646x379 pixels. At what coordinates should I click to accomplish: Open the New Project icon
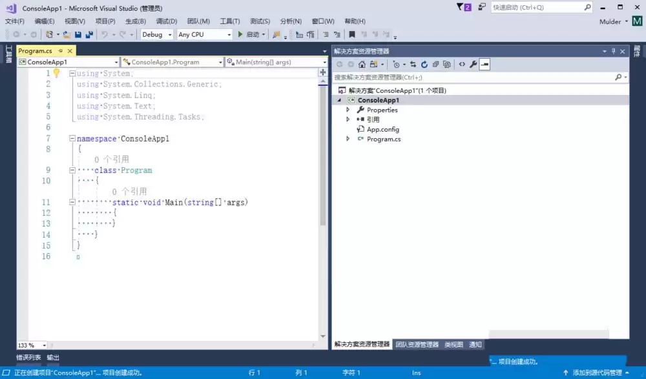pyautogui.click(x=49, y=34)
